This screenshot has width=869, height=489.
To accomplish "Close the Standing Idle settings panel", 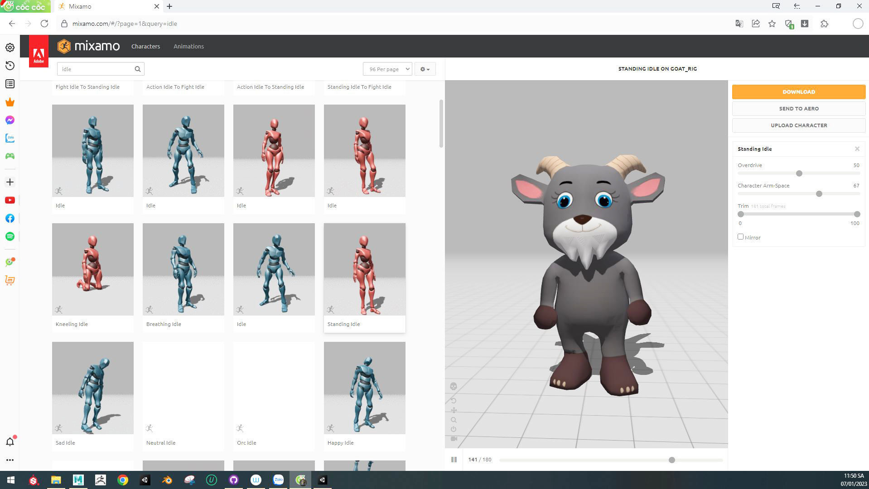I will point(857,149).
